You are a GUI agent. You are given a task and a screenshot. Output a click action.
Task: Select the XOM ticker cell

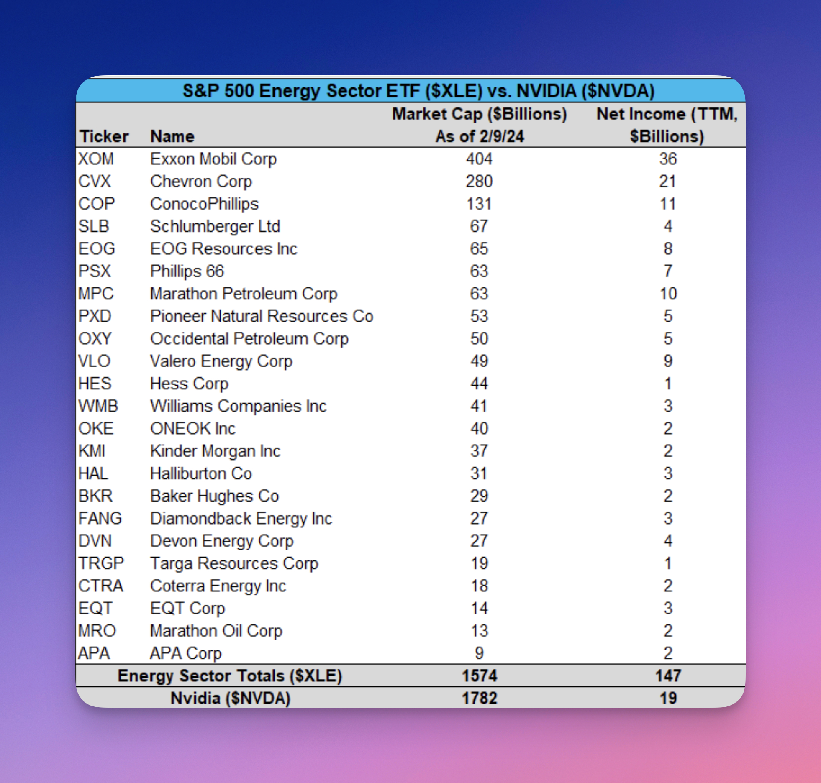click(x=96, y=159)
